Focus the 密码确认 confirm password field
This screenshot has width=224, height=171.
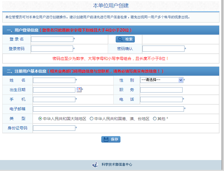coord(163,49)
